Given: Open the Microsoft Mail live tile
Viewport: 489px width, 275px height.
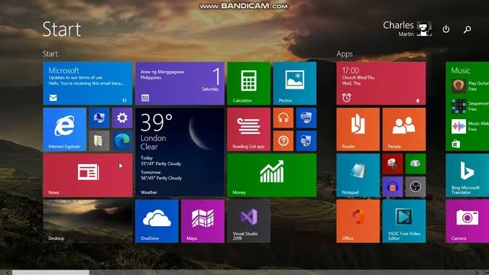Looking at the screenshot, I should [88, 83].
